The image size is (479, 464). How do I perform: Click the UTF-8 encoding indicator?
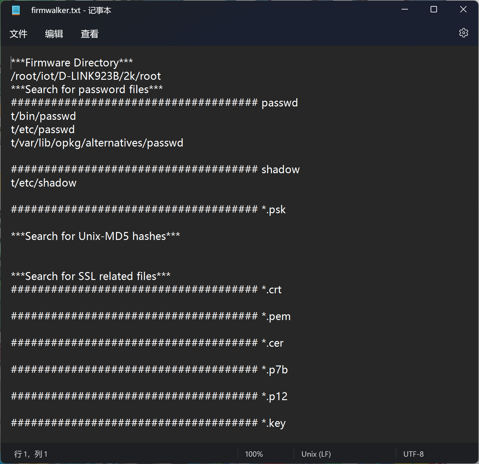click(x=413, y=454)
